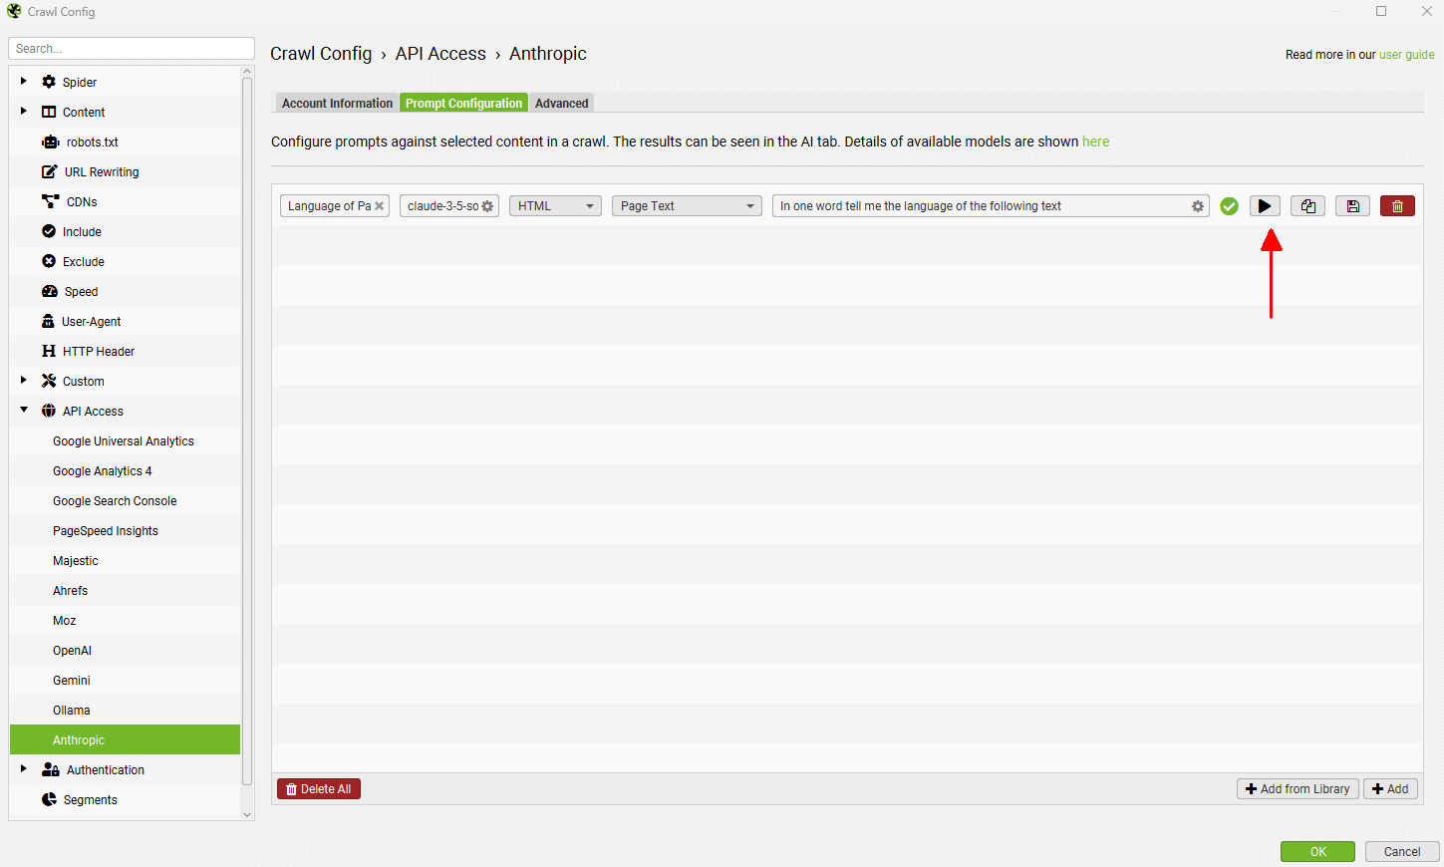Open the claude-3-5 model settings gear
Screen dimensions: 1444x867
(x=487, y=206)
